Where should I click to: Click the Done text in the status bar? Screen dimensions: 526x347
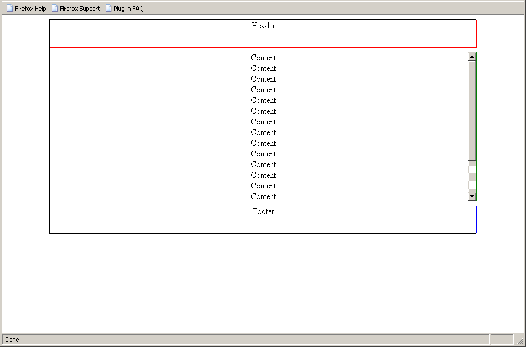click(12, 340)
